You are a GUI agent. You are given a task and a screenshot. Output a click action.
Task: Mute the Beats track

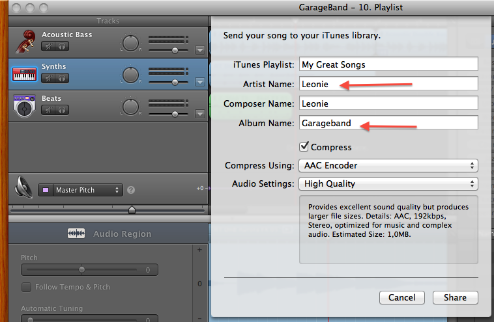click(48, 110)
